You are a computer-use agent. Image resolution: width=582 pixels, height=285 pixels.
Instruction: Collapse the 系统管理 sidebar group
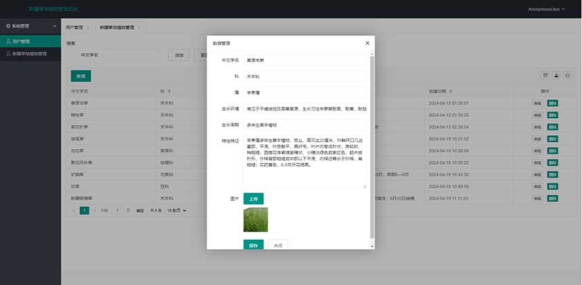pos(55,26)
